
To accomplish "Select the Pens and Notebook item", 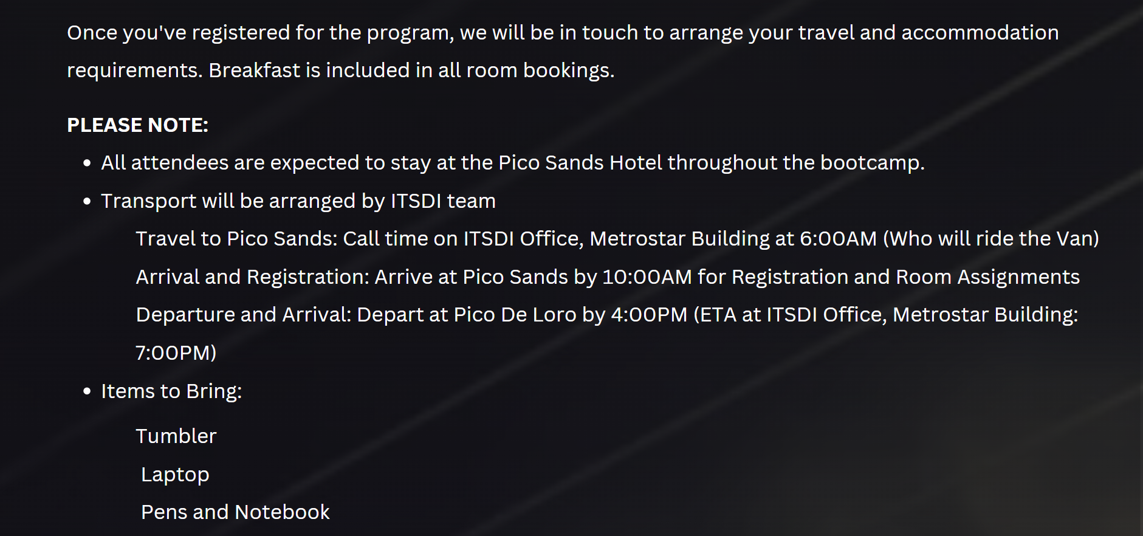I will [x=235, y=512].
